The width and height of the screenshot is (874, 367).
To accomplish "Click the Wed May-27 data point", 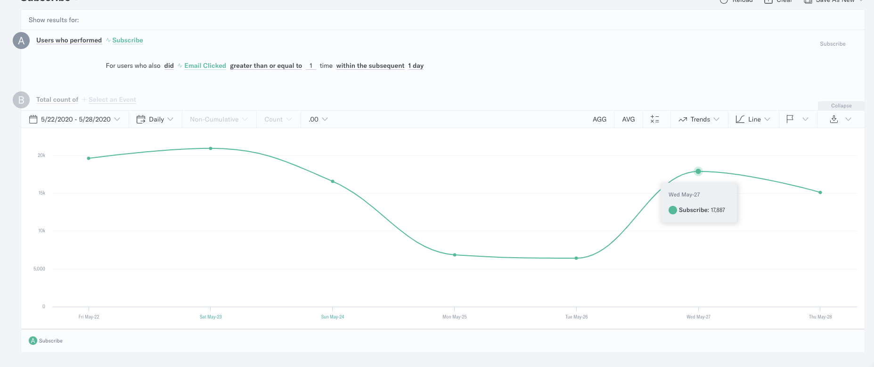I will tap(698, 171).
